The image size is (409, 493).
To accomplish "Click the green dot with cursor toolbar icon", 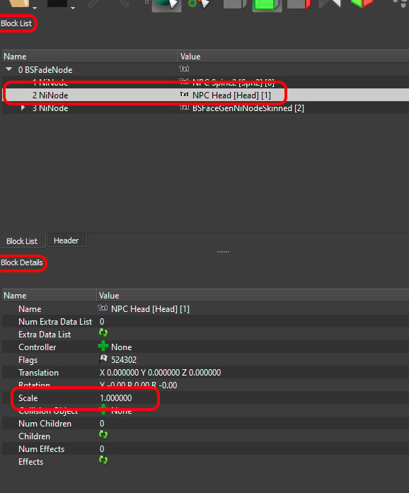I will [199, 4].
